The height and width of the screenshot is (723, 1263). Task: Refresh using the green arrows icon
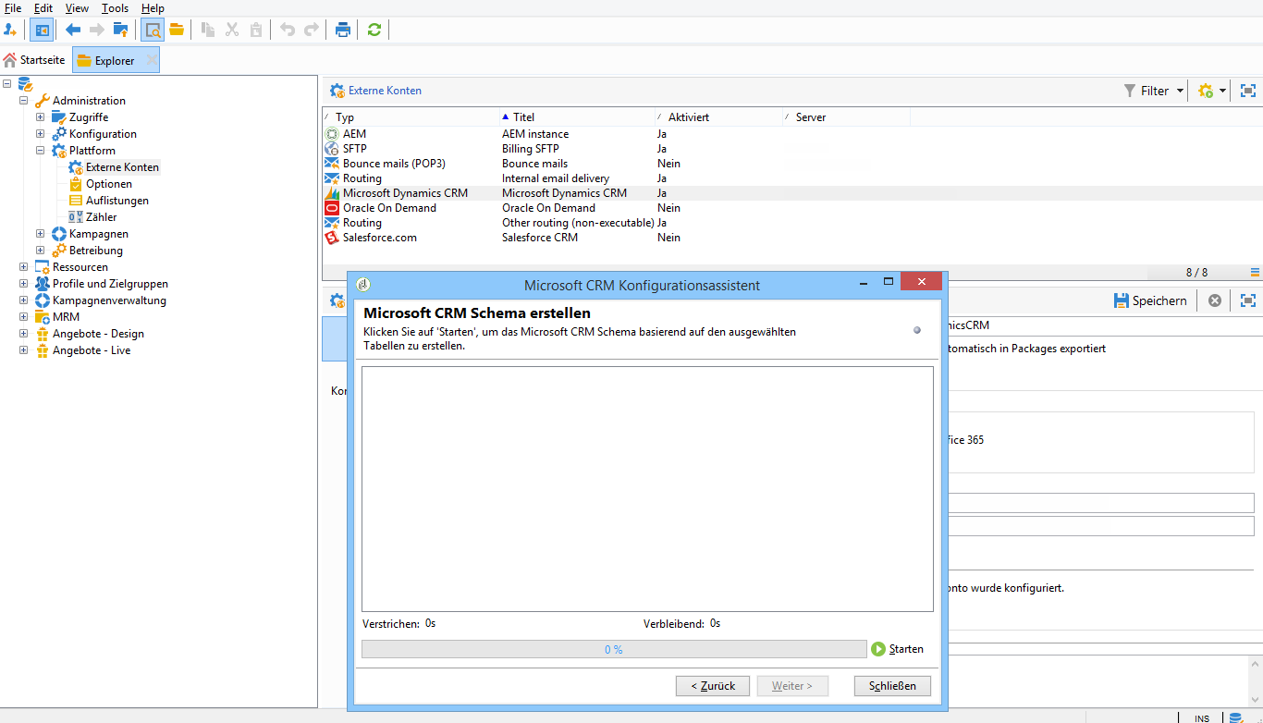coord(374,30)
